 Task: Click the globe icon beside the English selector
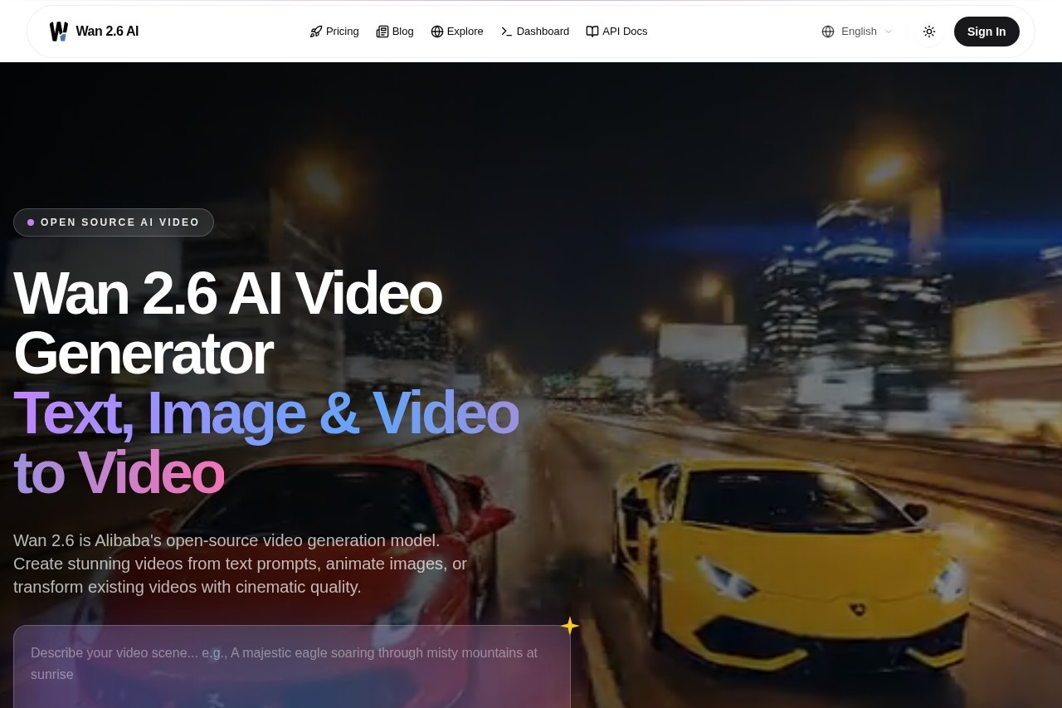pyautogui.click(x=827, y=31)
